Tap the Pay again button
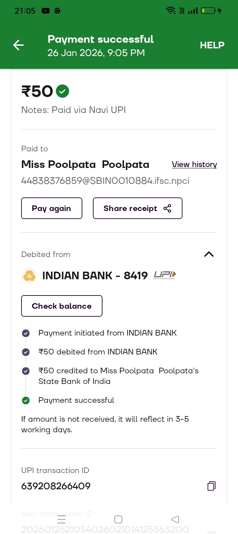The image size is (238, 534). (52, 208)
